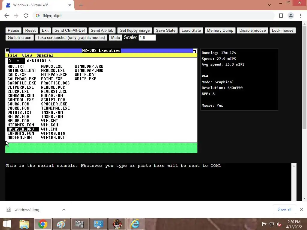307x230 pixels.
Task: Click the page vertical scrollbar thumb
Action: point(304,78)
